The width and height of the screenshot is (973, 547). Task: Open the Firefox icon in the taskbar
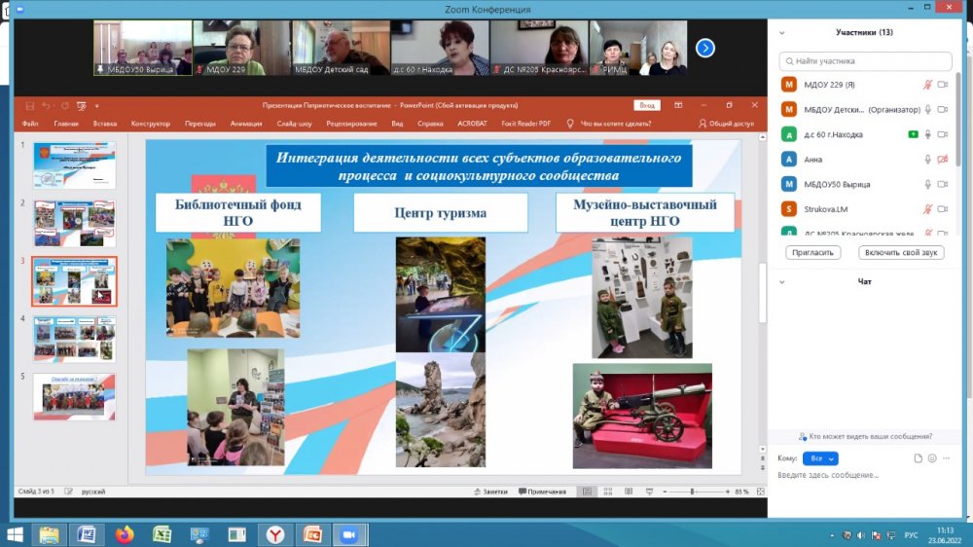coord(124,534)
